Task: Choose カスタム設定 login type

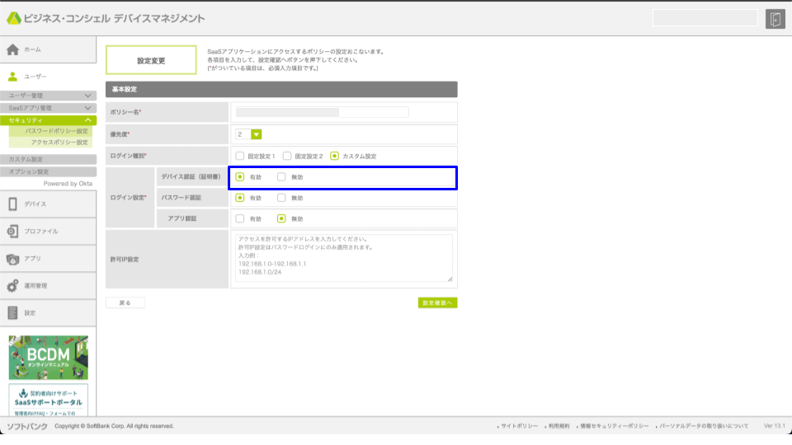Action: pos(334,156)
